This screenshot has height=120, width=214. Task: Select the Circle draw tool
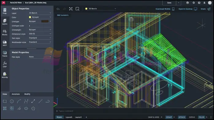[12, 101]
